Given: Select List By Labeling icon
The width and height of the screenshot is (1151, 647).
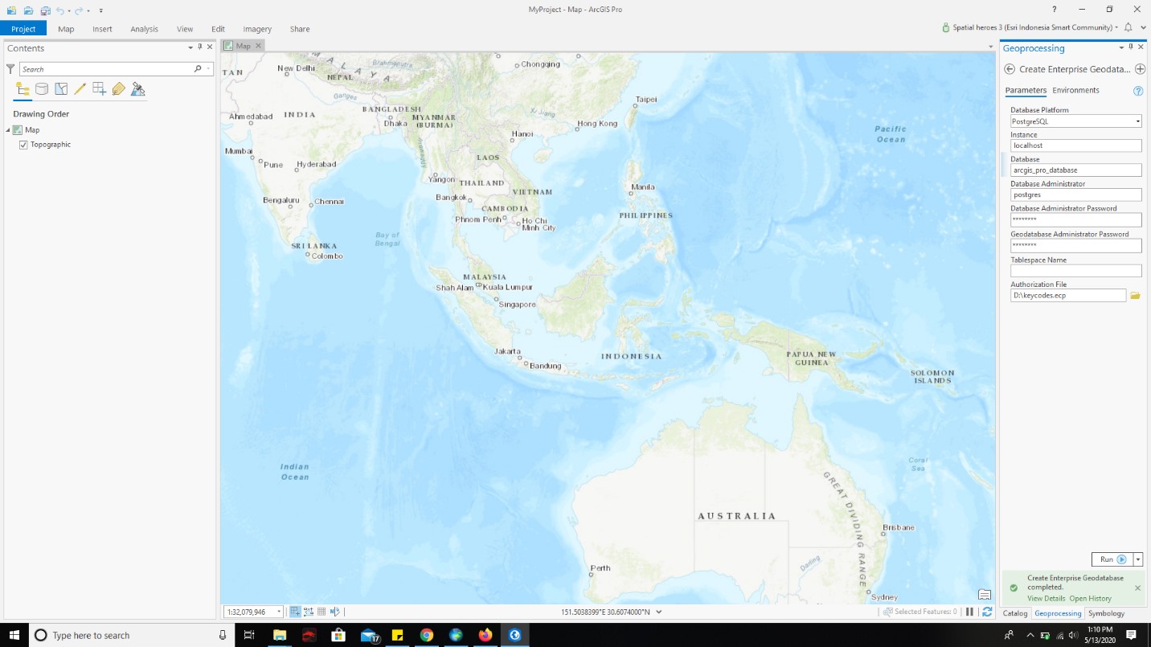Looking at the screenshot, I should 119,89.
